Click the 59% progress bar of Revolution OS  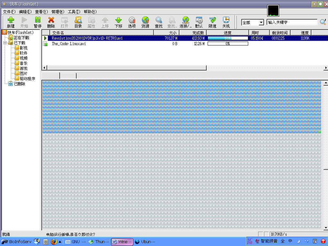(x=228, y=38)
